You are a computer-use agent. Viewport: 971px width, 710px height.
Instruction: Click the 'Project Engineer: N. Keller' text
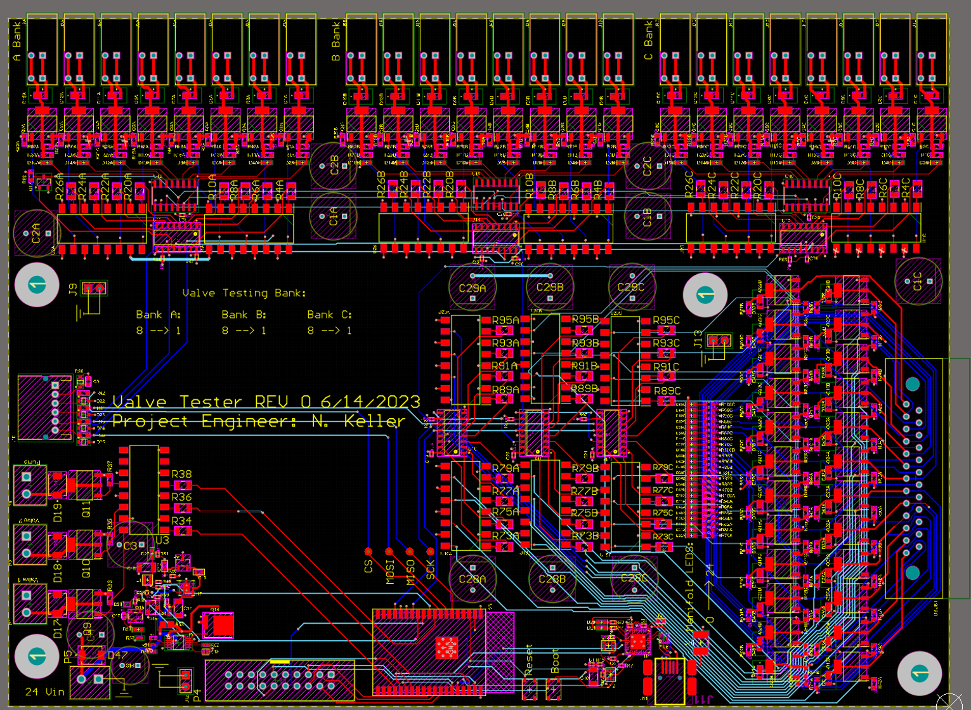click(x=259, y=421)
